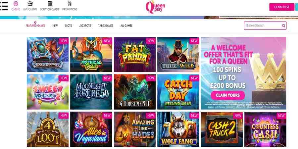Open the Live Casino icon
This screenshot has height=149, width=298.
point(30,3)
